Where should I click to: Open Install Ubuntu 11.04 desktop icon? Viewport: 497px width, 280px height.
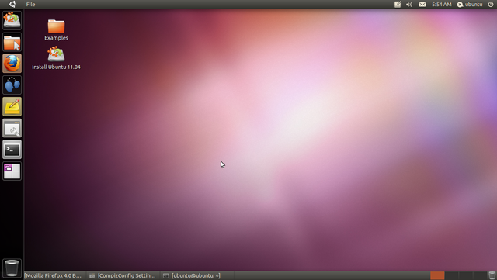[56, 58]
